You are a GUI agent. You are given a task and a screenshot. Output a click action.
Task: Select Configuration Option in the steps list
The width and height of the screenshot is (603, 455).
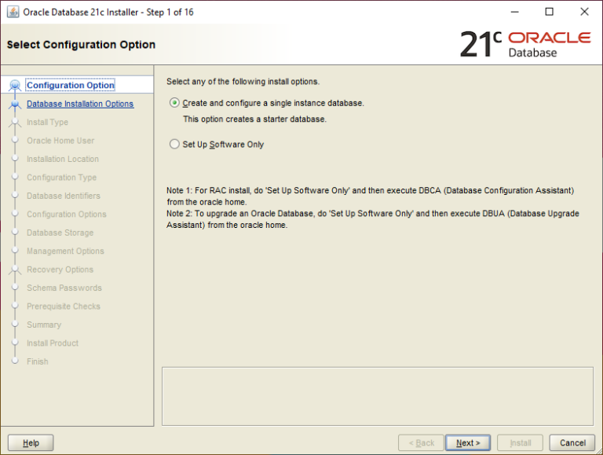70,86
